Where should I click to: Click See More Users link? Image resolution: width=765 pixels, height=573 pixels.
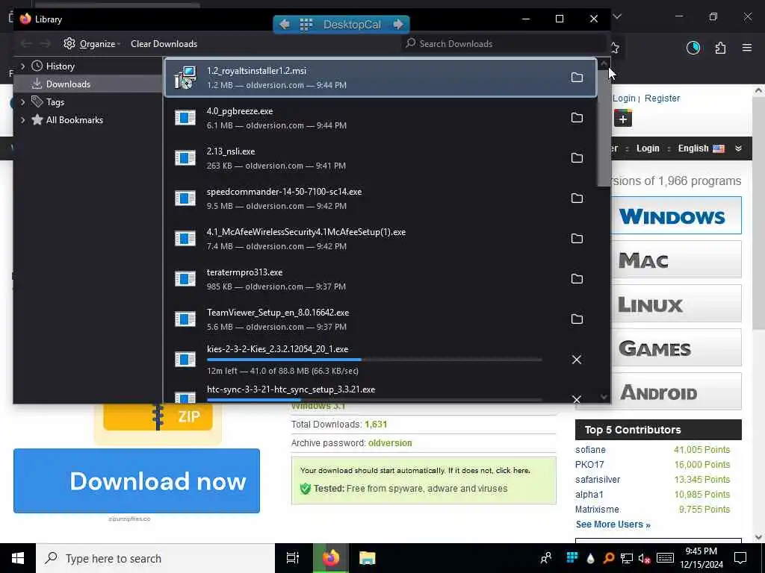pyautogui.click(x=613, y=525)
